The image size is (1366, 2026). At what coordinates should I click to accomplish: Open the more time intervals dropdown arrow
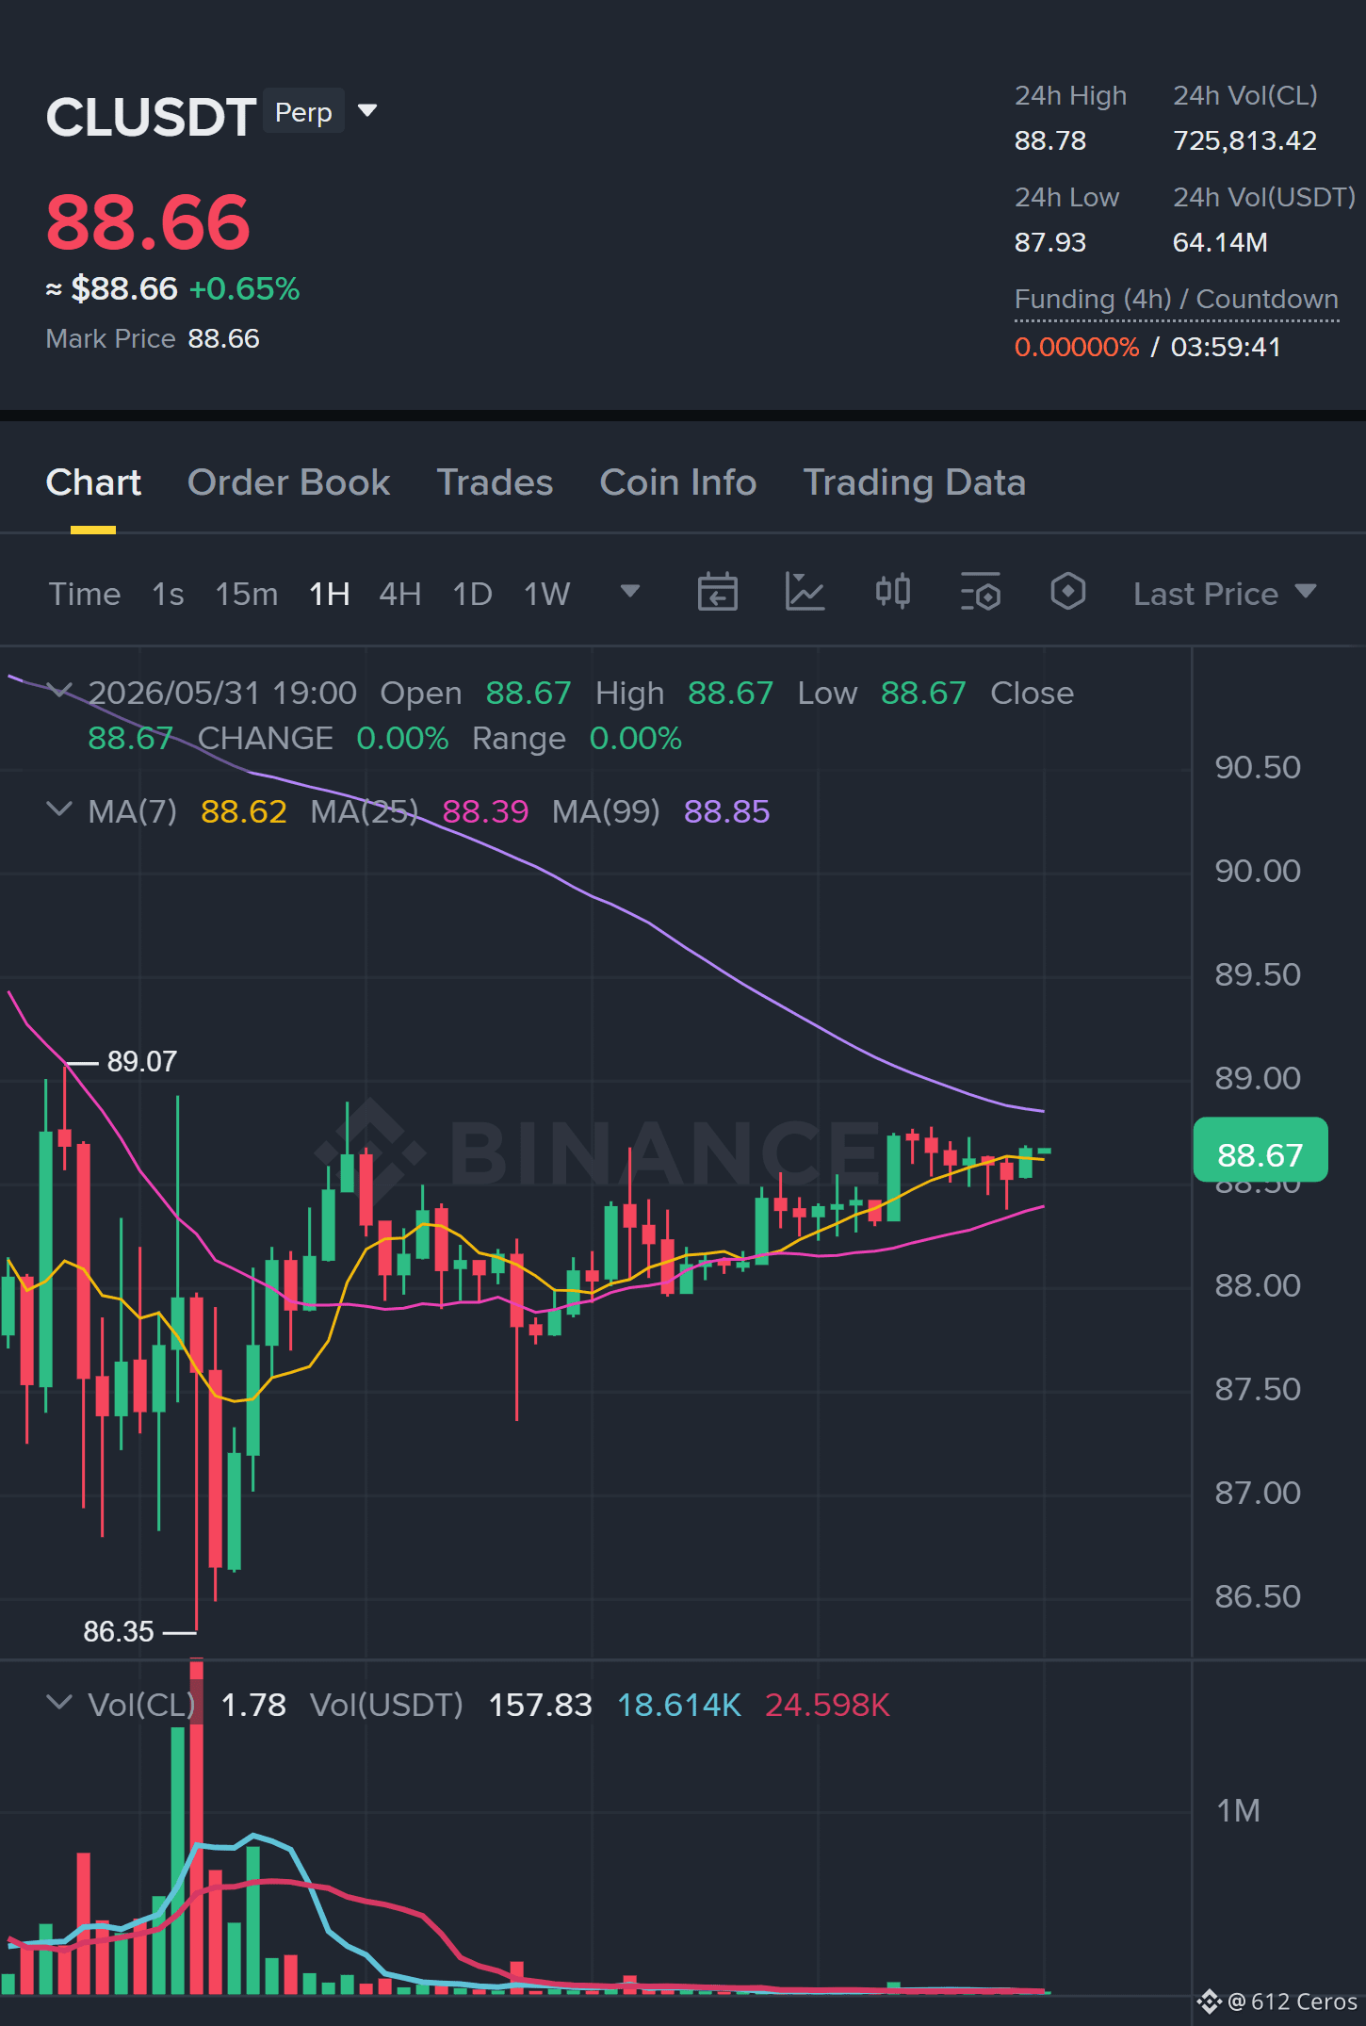pos(630,592)
